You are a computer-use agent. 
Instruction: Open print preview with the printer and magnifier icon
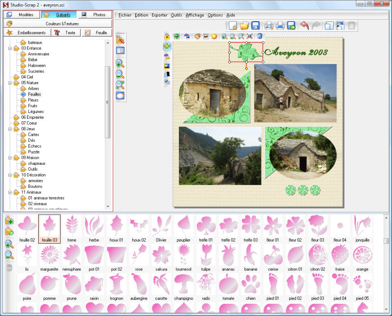(269, 25)
